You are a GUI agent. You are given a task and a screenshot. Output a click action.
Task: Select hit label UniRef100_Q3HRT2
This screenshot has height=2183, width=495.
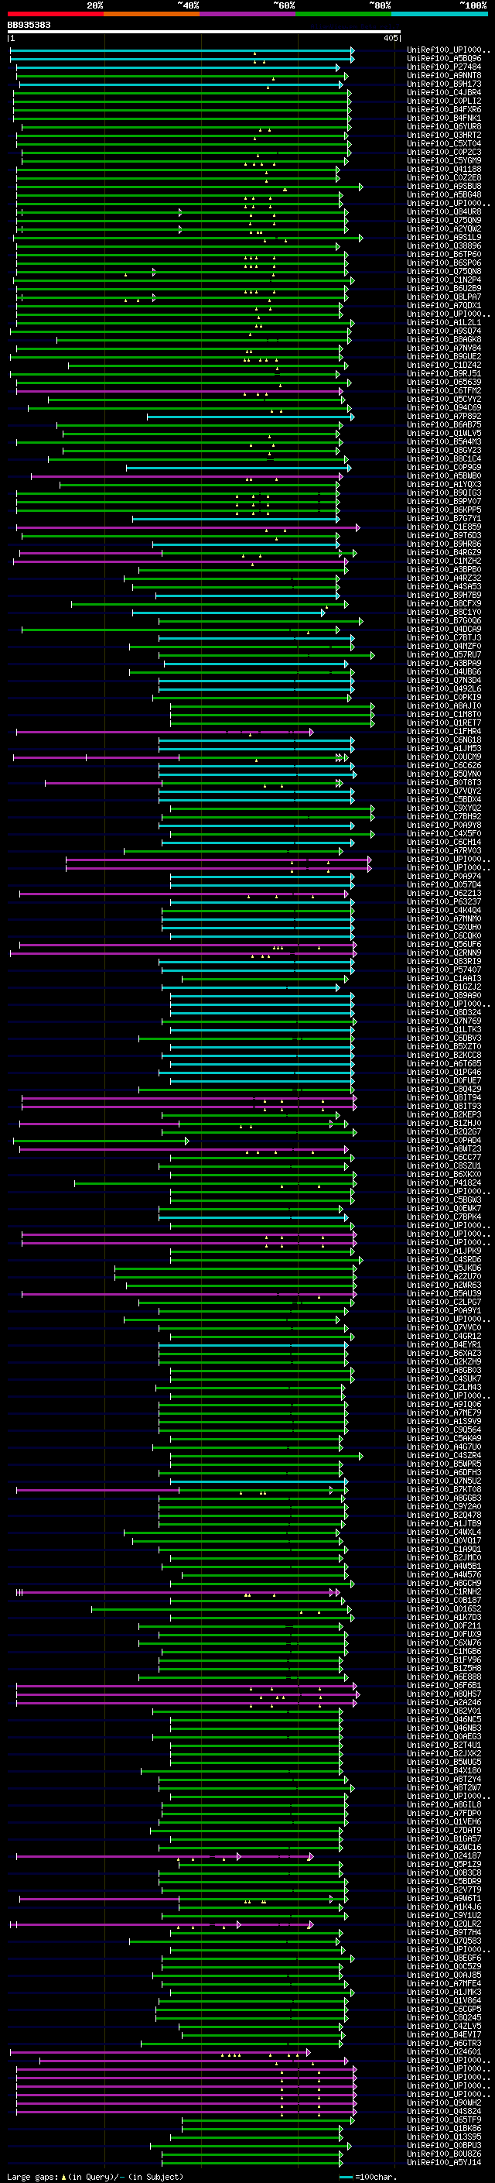(x=444, y=135)
